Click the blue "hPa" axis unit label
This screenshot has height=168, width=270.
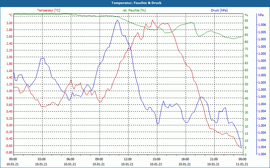click(x=261, y=15)
